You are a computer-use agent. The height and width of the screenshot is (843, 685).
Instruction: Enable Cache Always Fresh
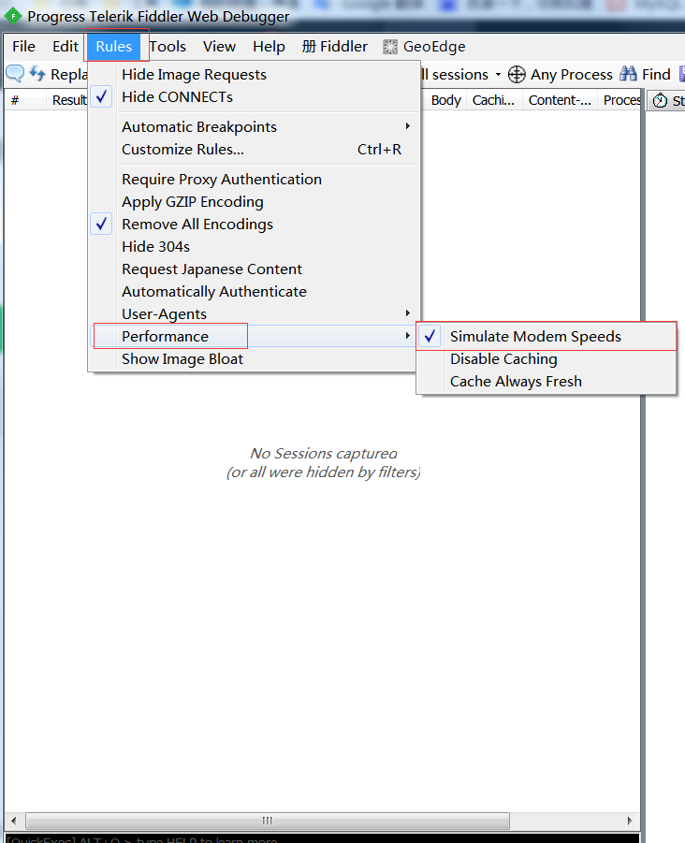click(x=547, y=382)
